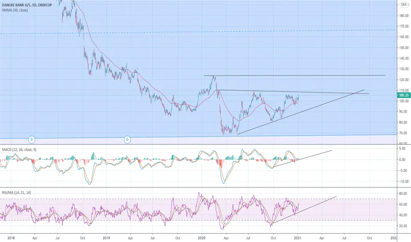Click the dividend D marker near April 2019

(x=127, y=139)
